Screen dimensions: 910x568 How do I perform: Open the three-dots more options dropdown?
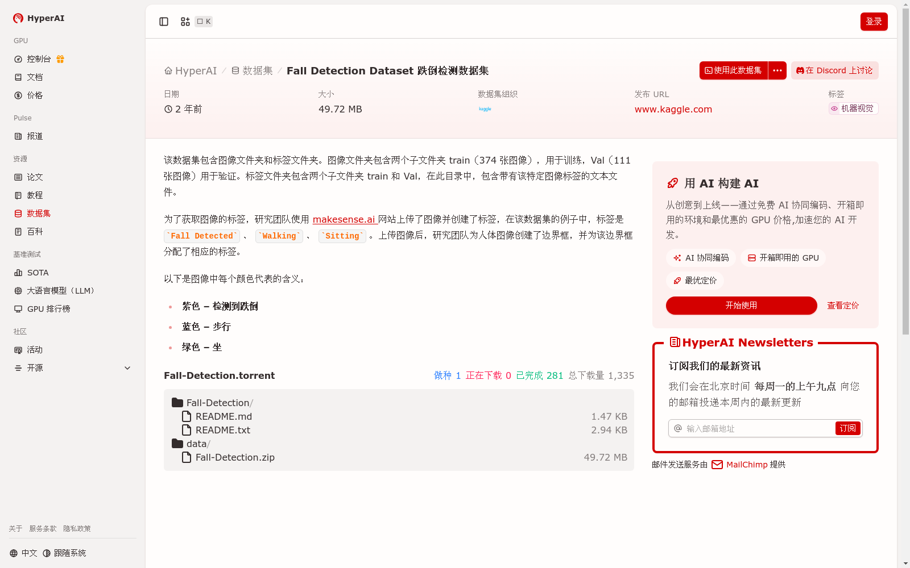[x=777, y=70]
